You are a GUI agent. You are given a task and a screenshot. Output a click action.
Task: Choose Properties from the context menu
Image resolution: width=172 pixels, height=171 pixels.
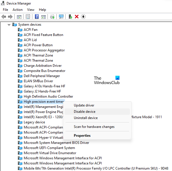(x=97, y=135)
